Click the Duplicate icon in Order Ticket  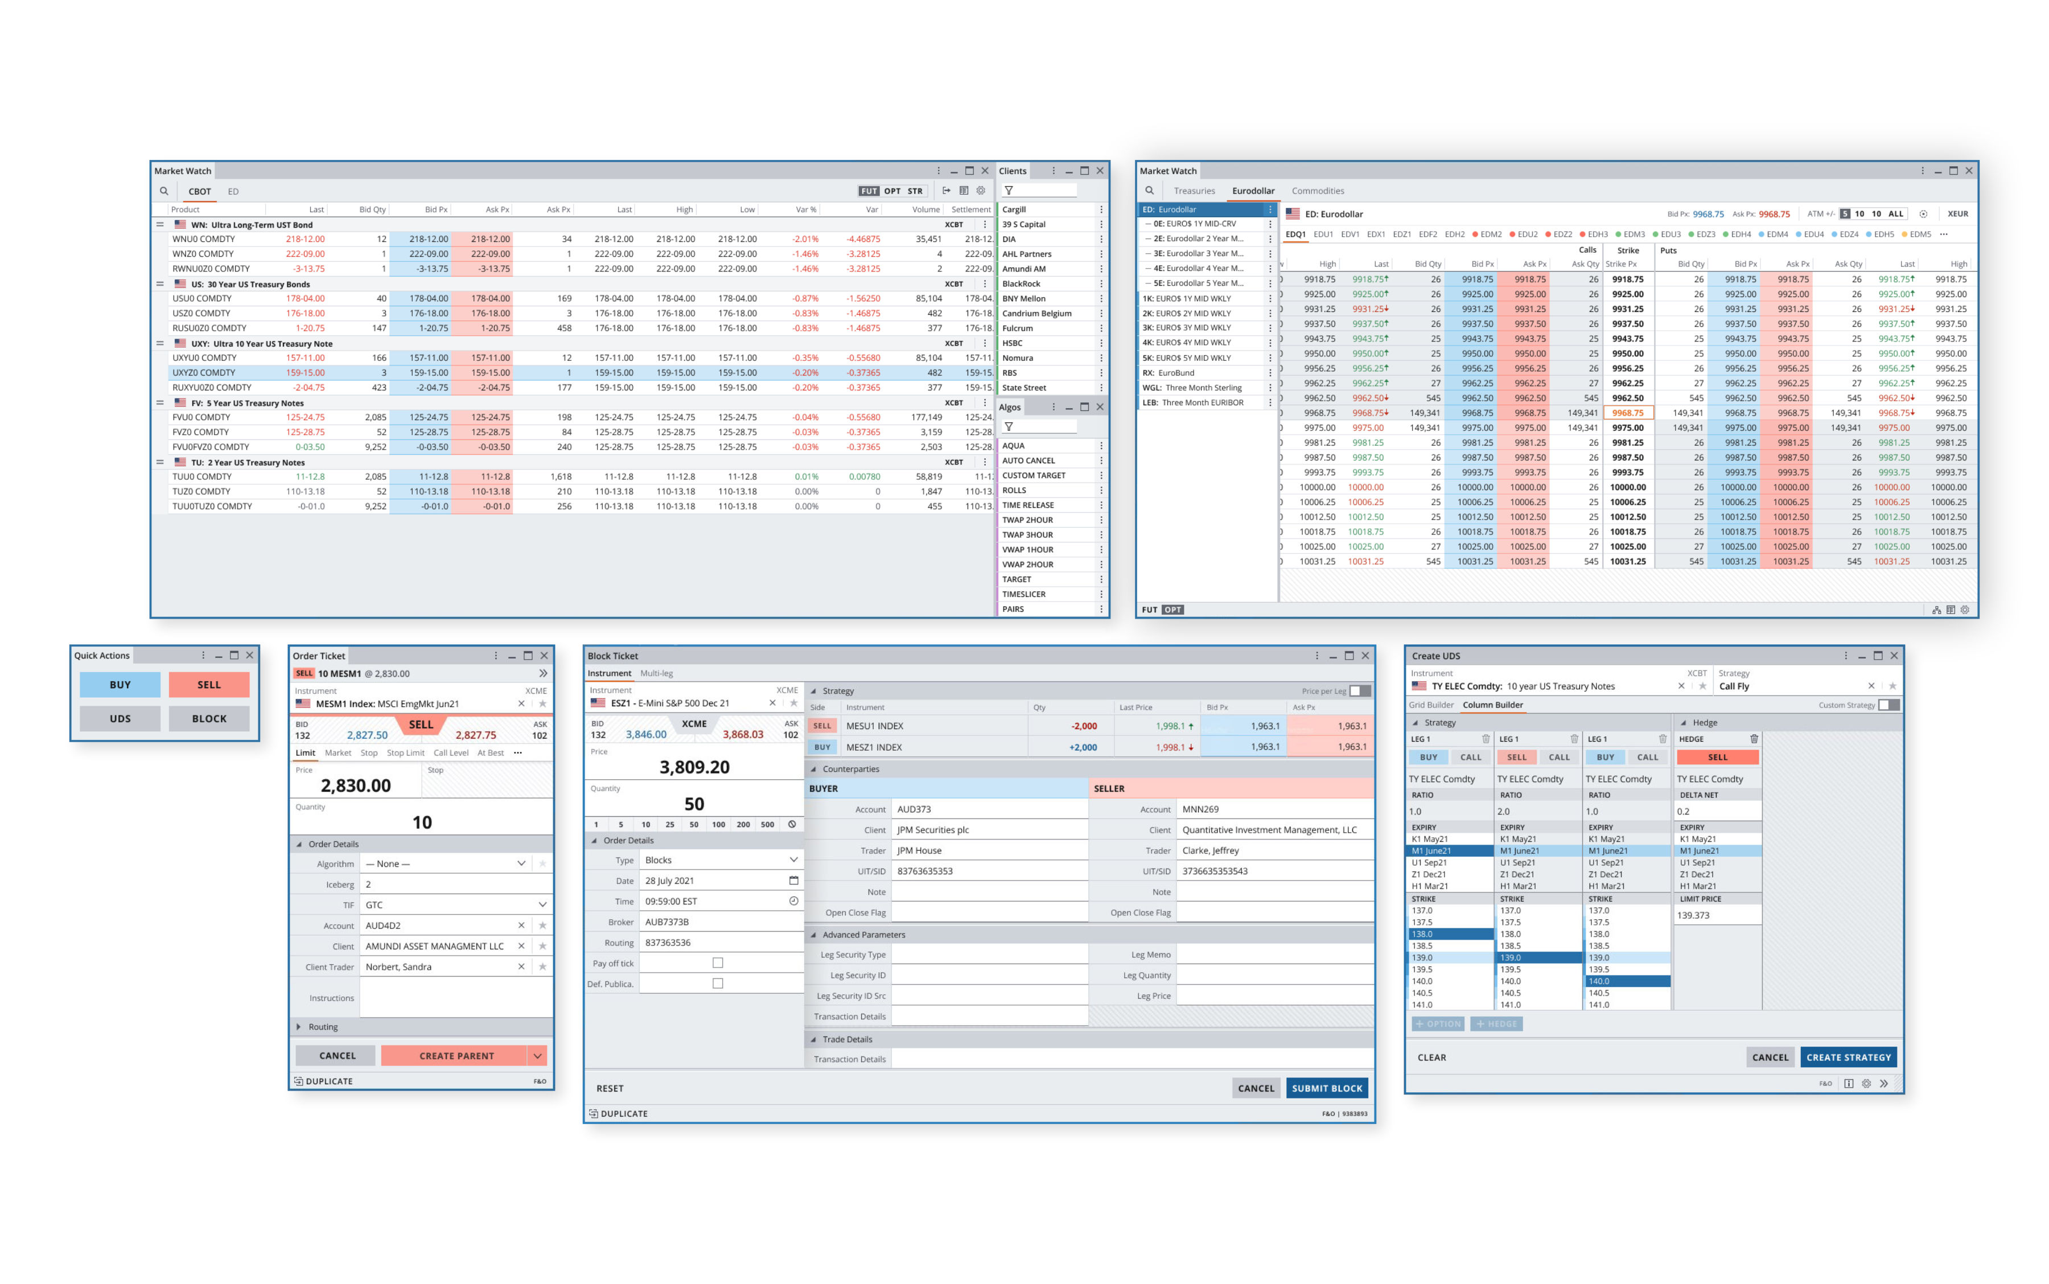coord(299,1081)
